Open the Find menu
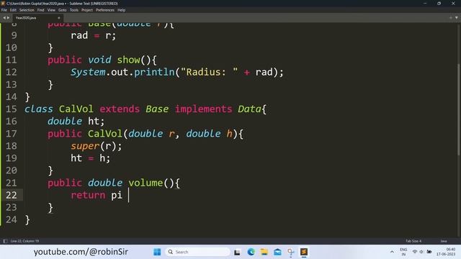 point(40,10)
